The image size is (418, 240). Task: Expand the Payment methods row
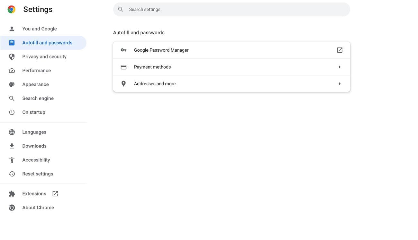[340, 67]
